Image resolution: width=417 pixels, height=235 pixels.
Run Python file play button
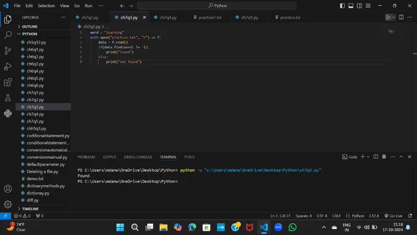click(x=388, y=18)
